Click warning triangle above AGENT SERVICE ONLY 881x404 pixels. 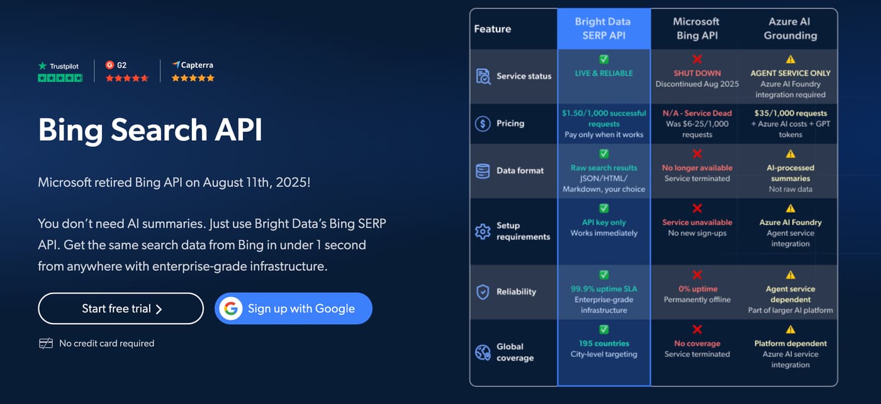coord(790,60)
